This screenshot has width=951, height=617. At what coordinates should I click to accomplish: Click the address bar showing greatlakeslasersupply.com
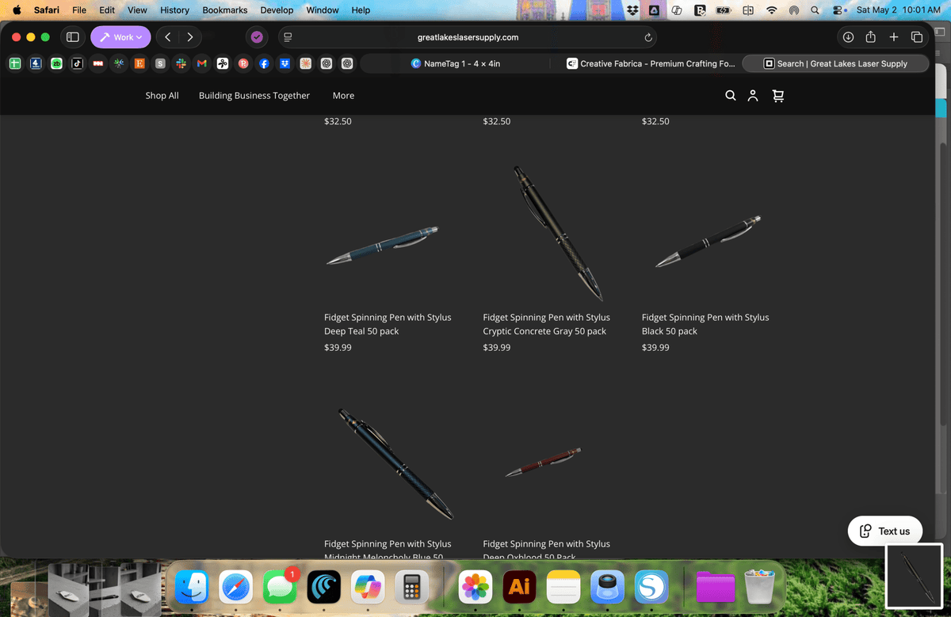click(468, 37)
